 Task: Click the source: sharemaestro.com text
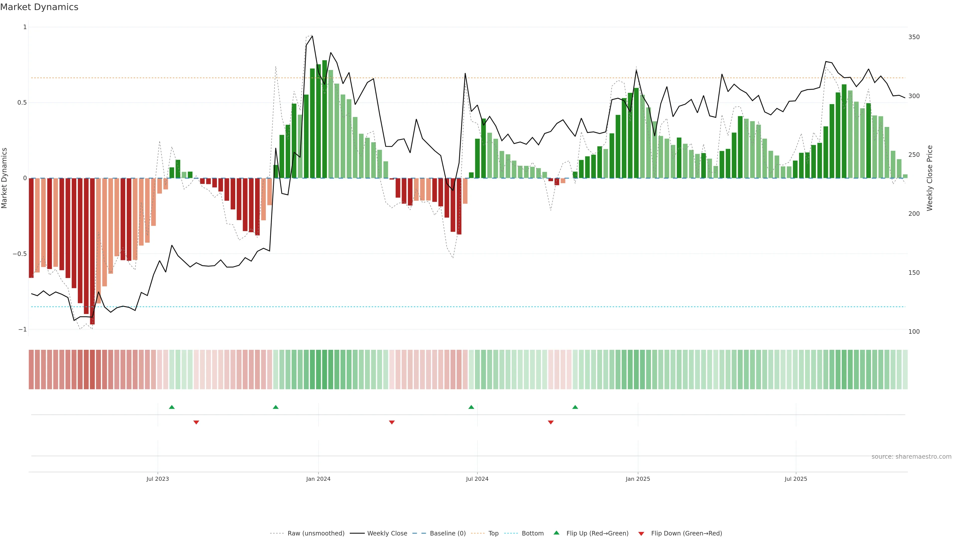pos(911,457)
